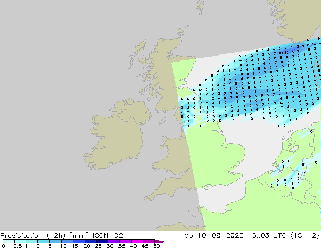Select the '20' legend label
Image resolution: width=321 pixels, height=248 pixels.
(x=87, y=246)
